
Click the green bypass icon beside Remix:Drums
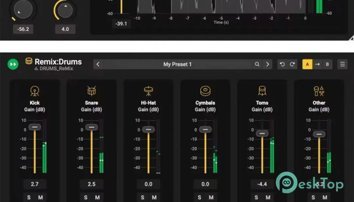pos(13,64)
